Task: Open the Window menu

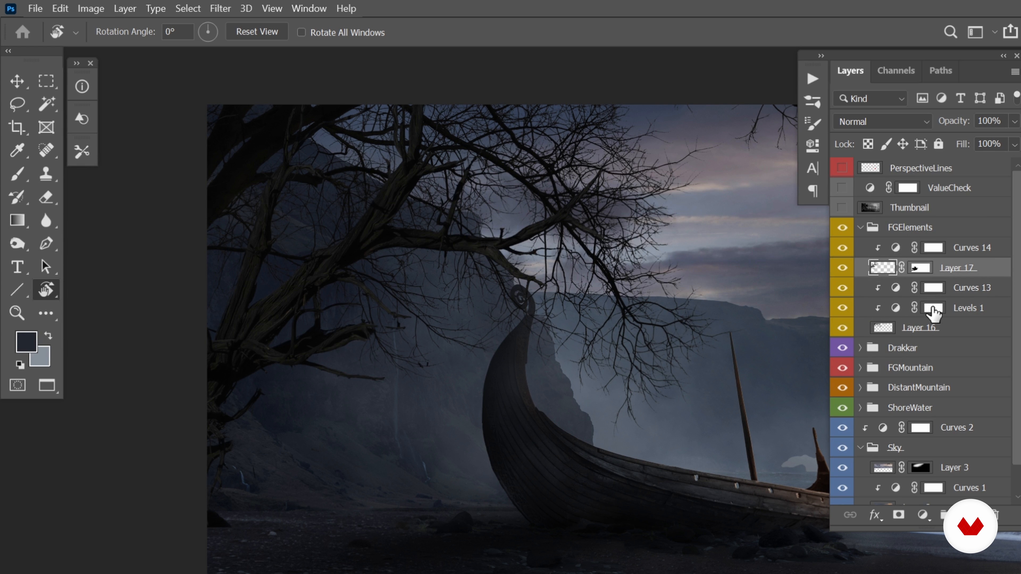Action: pyautogui.click(x=309, y=8)
